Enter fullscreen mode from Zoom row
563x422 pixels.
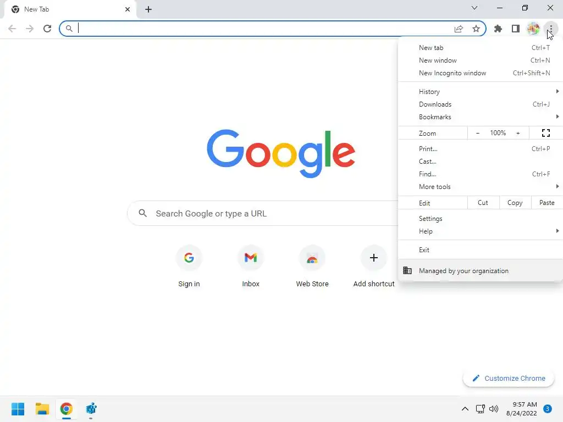coord(546,133)
